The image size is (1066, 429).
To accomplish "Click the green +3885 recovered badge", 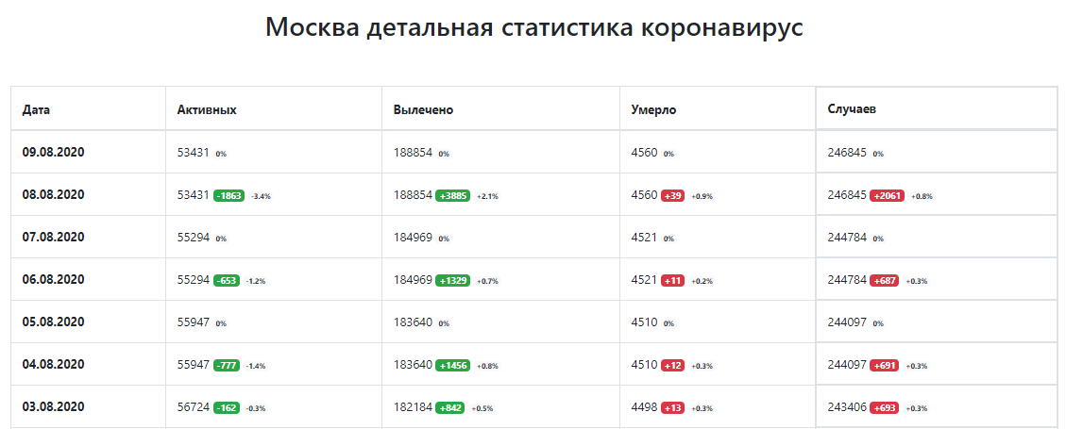I will click(452, 196).
